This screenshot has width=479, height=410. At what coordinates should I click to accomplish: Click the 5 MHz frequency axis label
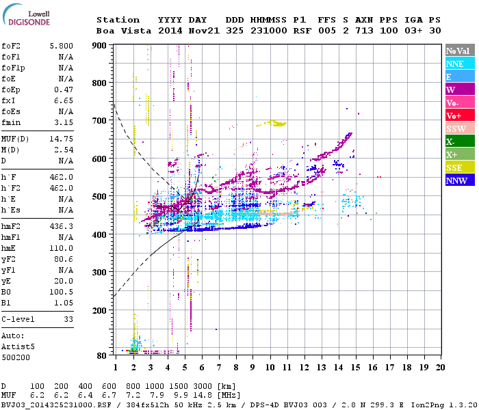[185, 368]
